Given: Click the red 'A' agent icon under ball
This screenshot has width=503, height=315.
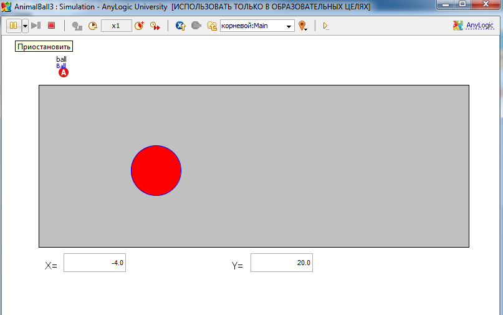Looking at the screenshot, I should click(x=64, y=72).
